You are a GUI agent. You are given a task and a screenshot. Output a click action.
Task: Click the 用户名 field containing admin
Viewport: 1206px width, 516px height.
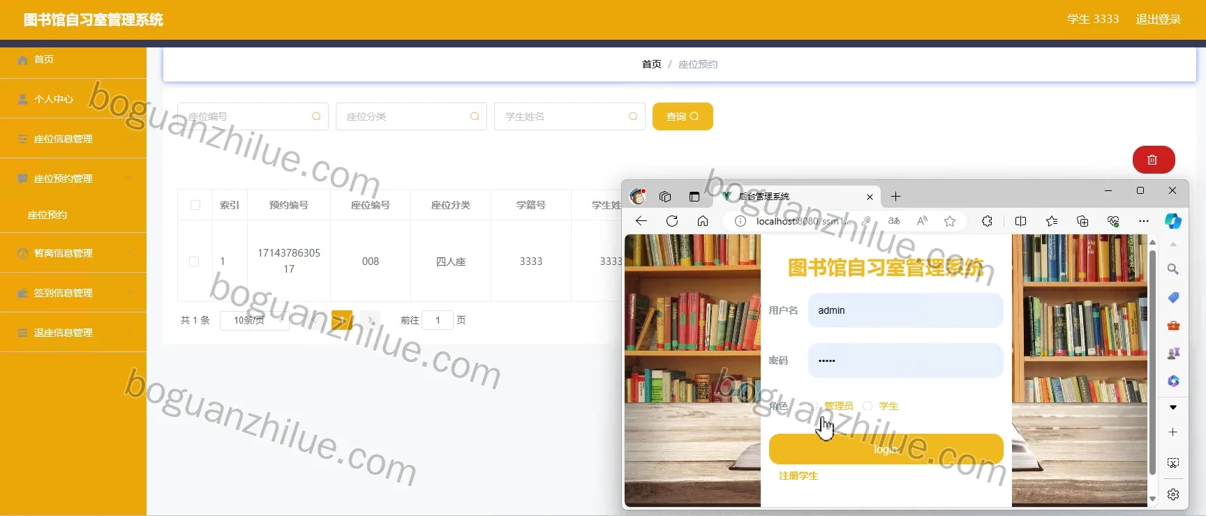906,310
